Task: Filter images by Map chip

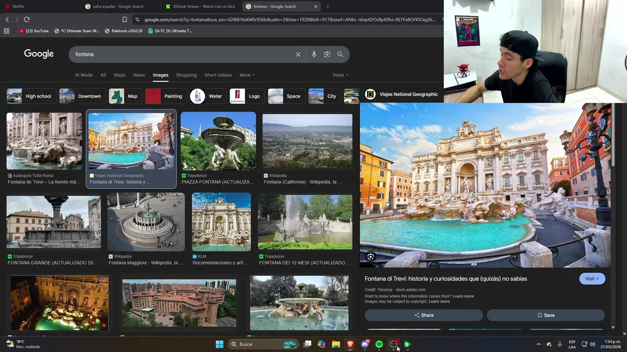Action: coord(126,96)
